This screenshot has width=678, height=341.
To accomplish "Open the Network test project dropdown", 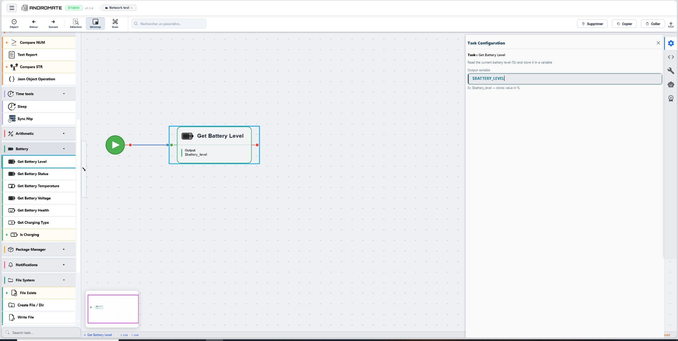I will (119, 8).
